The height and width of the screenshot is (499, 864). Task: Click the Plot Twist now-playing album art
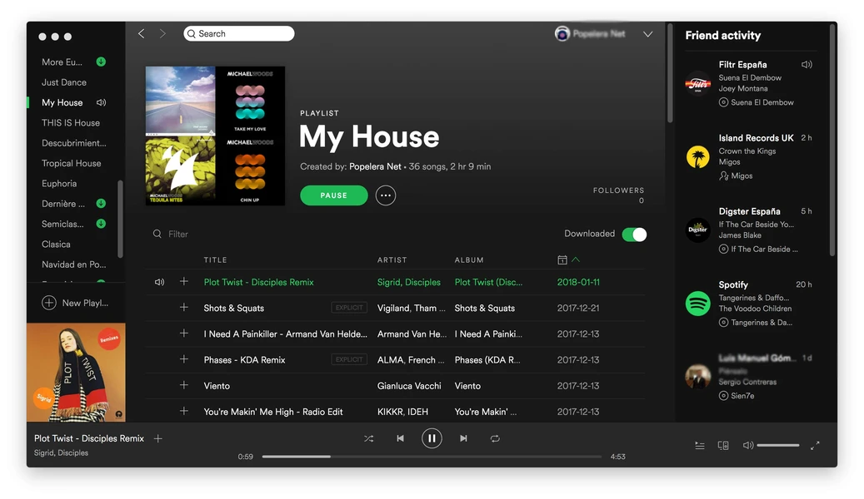(76, 373)
